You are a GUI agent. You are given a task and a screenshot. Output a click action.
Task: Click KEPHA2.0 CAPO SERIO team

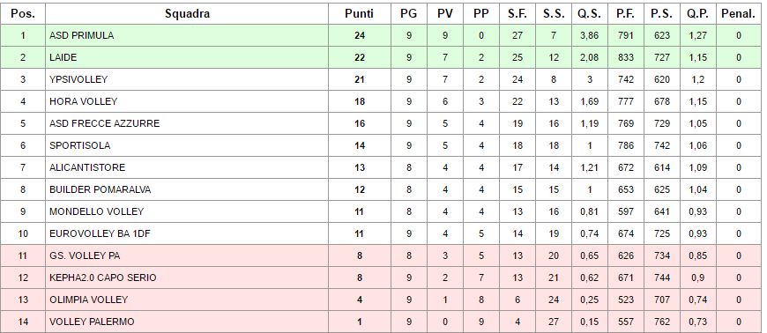(103, 277)
